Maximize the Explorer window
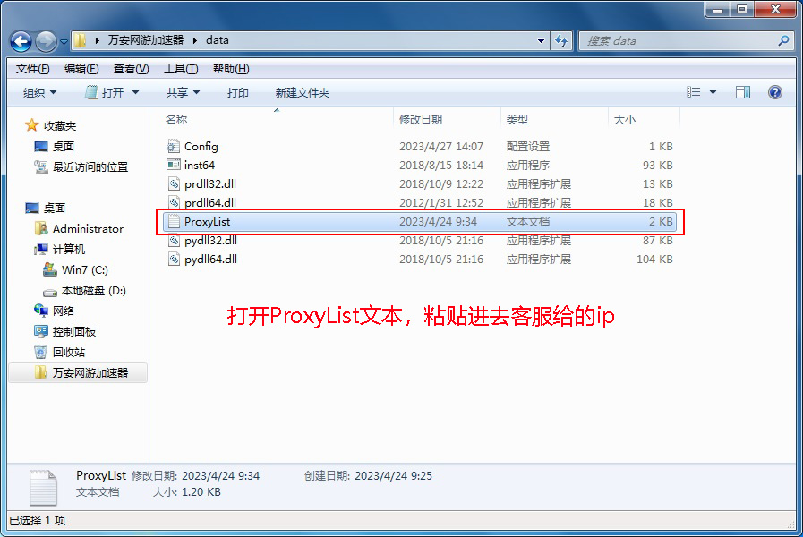Image resolution: width=803 pixels, height=537 pixels. coord(742,9)
